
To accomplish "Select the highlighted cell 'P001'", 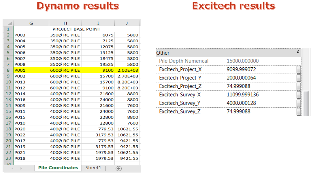I will 31,70.
